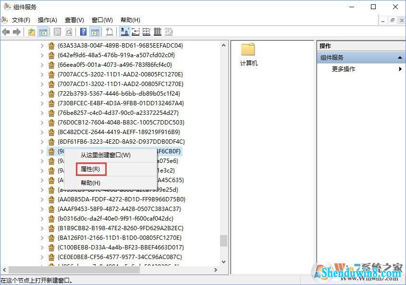The image size is (406, 285).
Task: Open the 查看(V) menu
Action: click(74, 20)
